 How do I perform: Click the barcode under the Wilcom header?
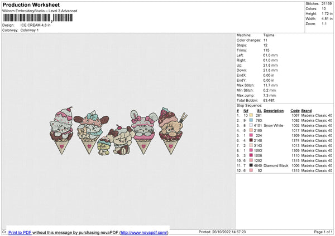click(37, 18)
